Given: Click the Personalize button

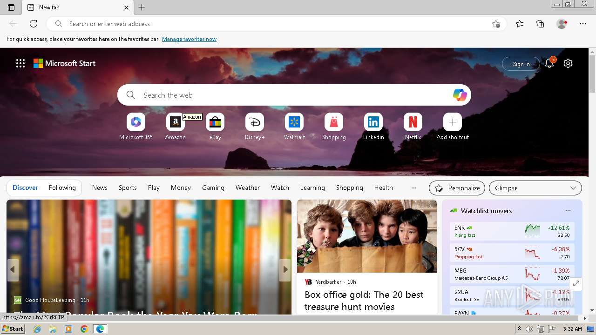Looking at the screenshot, I should [457, 188].
